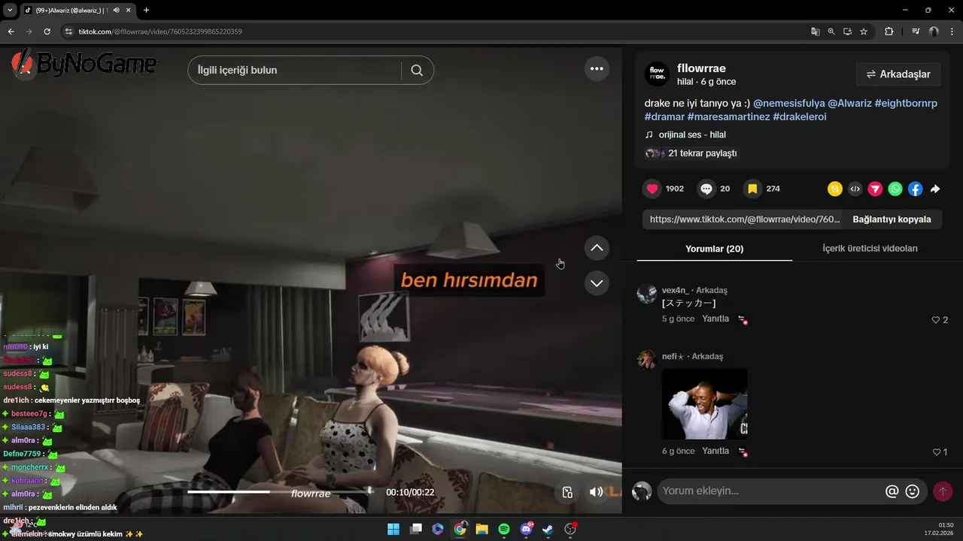963x541 pixels.
Task: Click the browser address bar URL
Action: coord(160,32)
